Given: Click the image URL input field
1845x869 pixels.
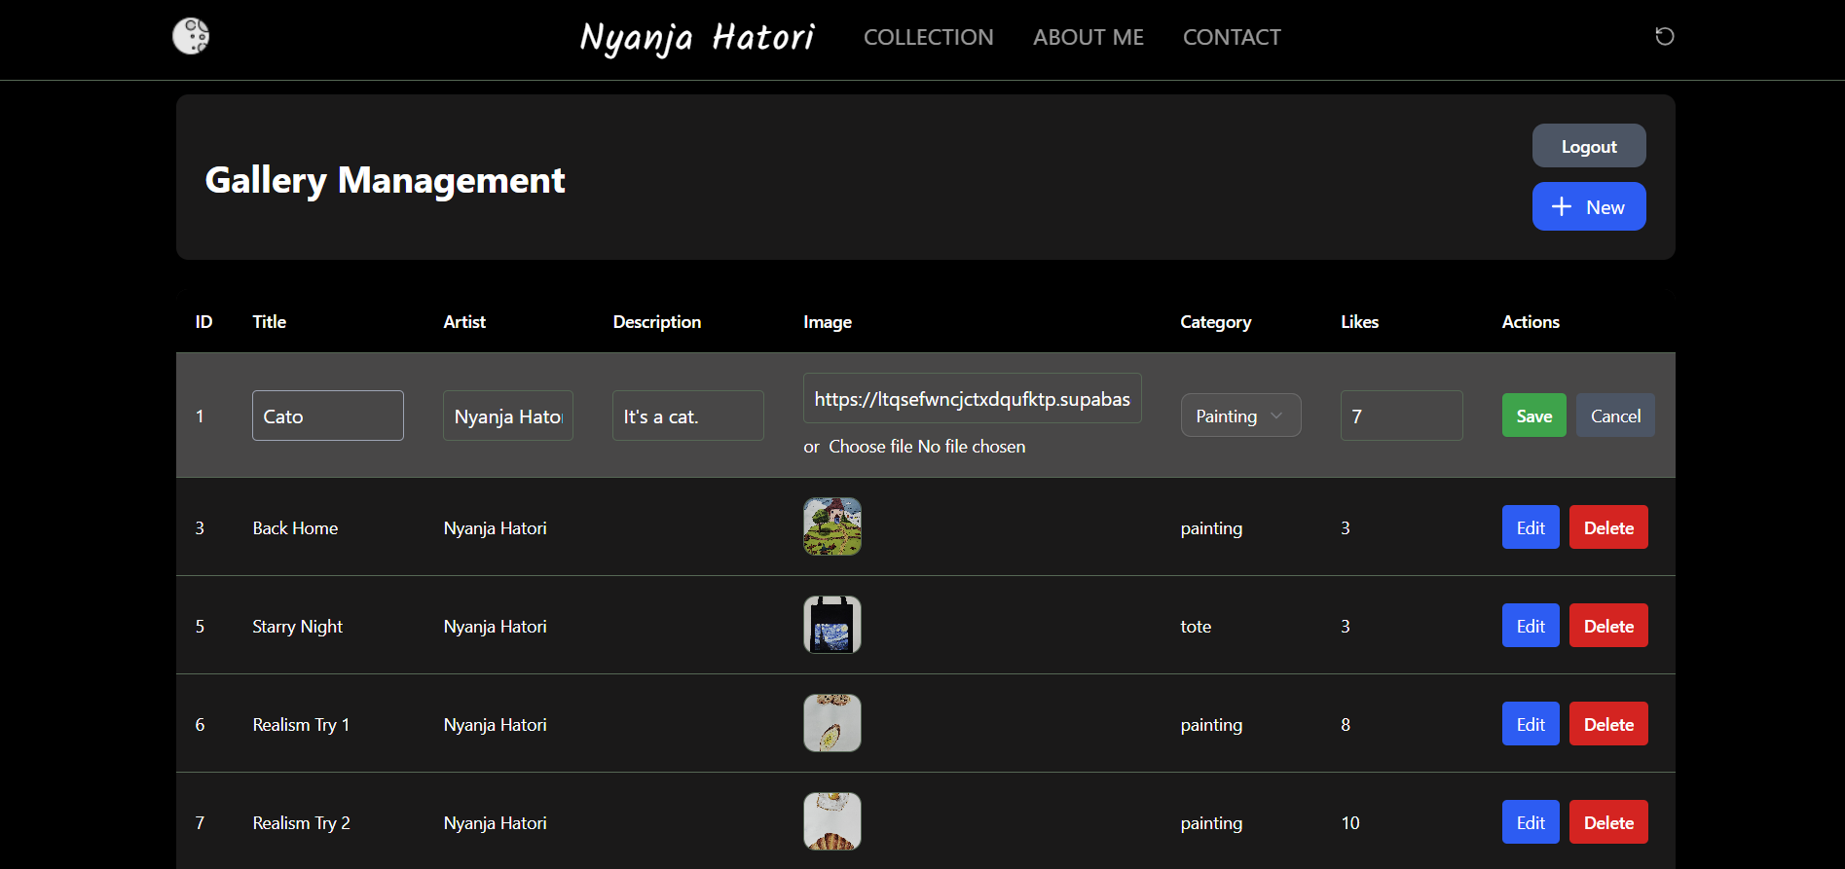Looking at the screenshot, I should click(971, 399).
